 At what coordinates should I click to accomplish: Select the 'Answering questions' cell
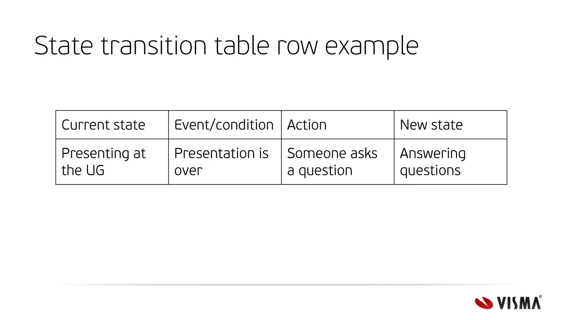pos(451,162)
